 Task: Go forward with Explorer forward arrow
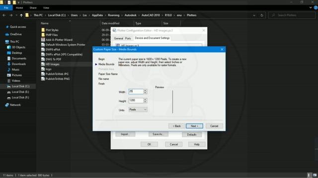click(11, 15)
